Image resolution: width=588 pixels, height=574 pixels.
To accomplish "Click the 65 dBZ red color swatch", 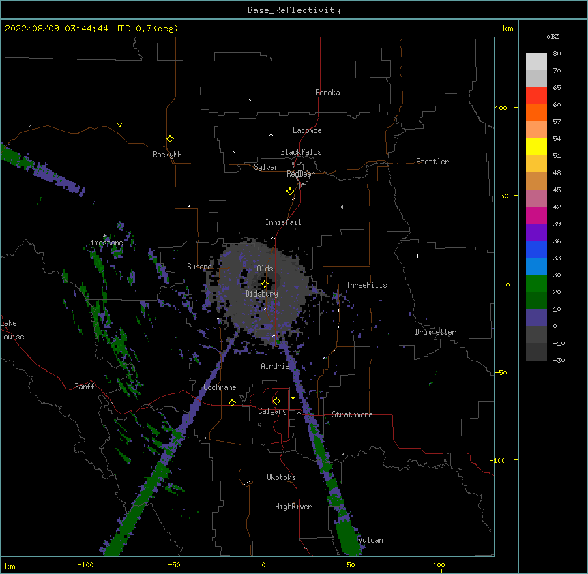I will 536,95.
